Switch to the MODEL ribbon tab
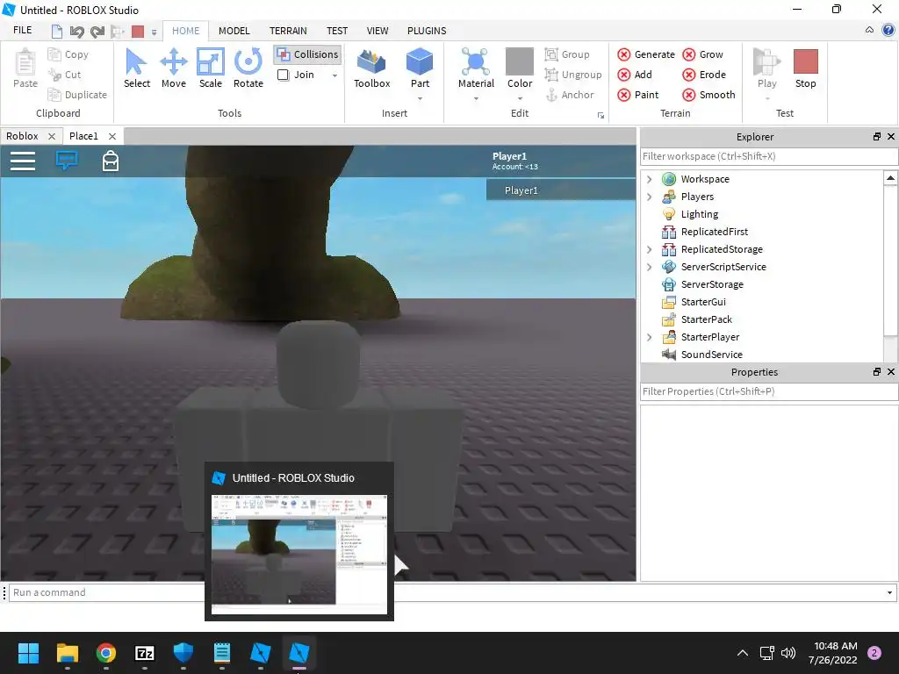Viewport: 899px width, 674px height. click(x=234, y=31)
